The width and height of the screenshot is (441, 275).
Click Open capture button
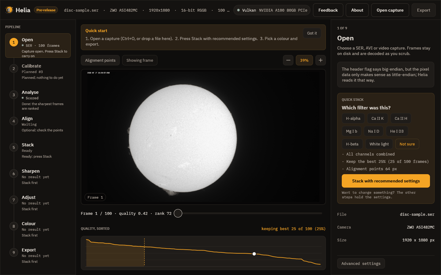click(x=390, y=10)
